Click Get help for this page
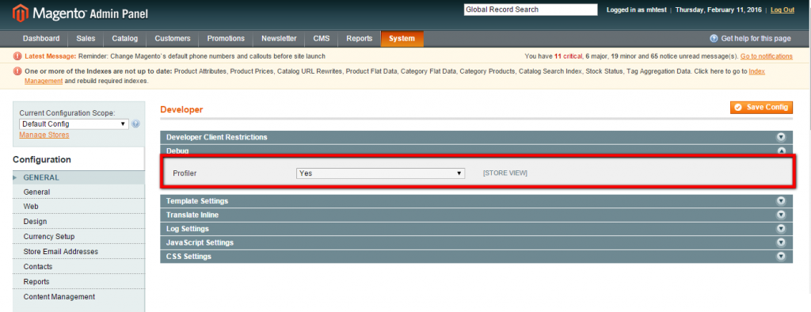Viewport: 811px width, 312px height. coord(756,38)
